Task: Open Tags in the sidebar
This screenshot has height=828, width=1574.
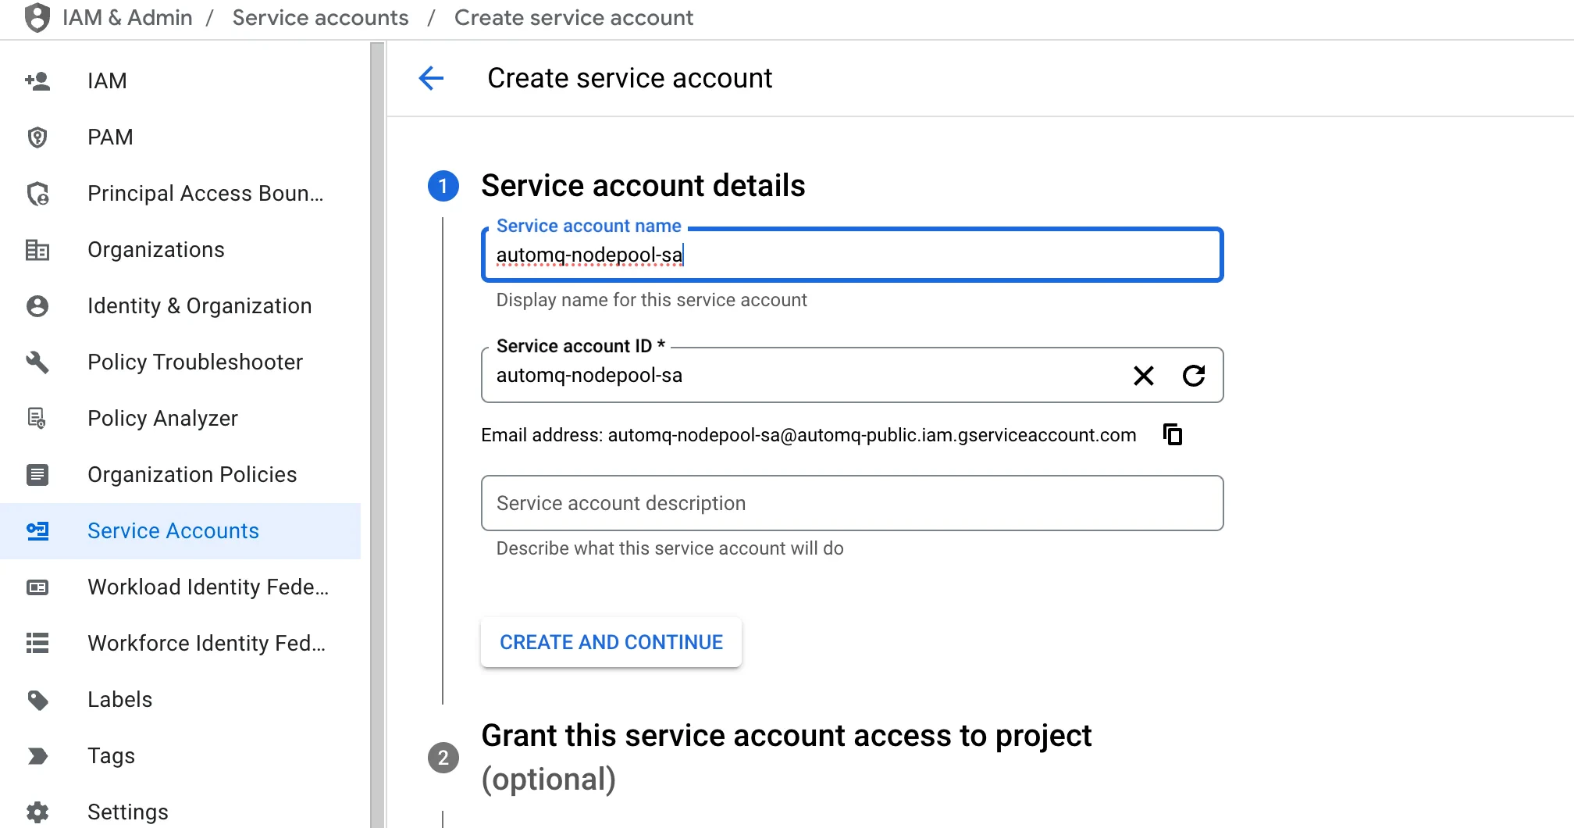Action: (180, 755)
